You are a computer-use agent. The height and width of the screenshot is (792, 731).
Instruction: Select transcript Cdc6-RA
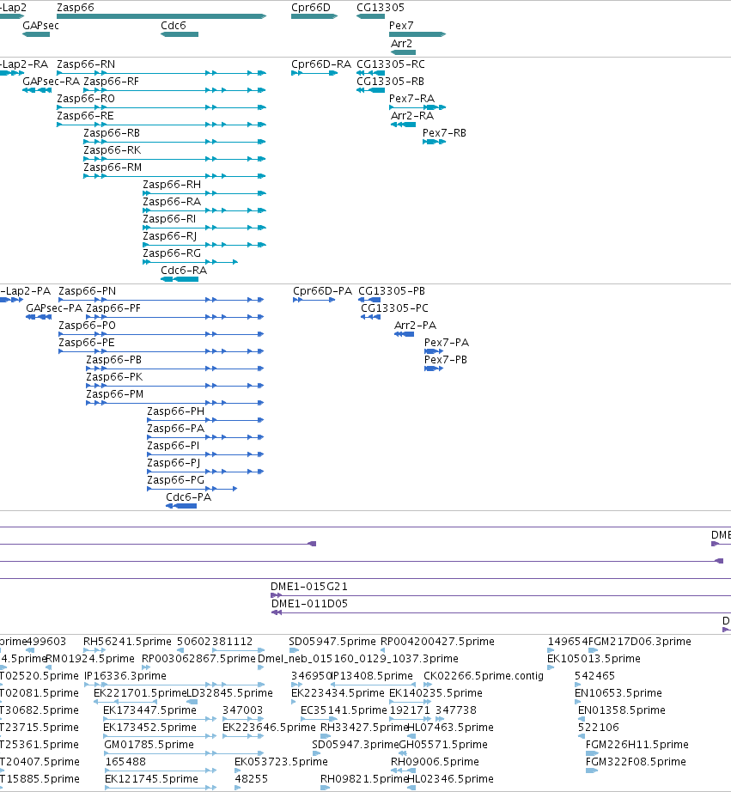180,279
